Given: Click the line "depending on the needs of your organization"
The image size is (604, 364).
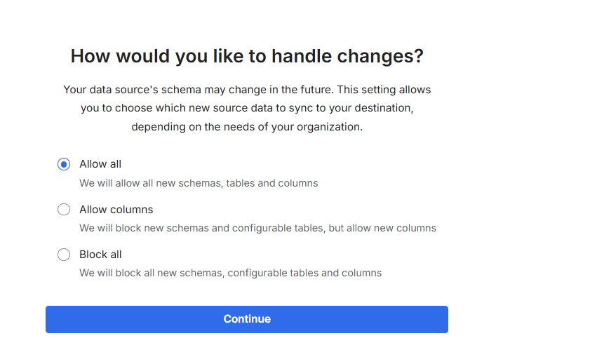Looking at the screenshot, I should pos(247,128).
